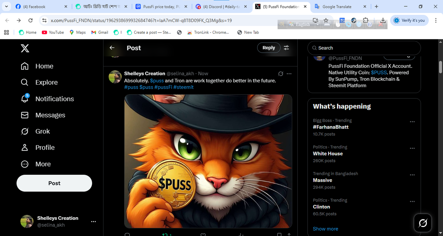
Task: Click the back arrow beside Post heading
Action: 112,48
